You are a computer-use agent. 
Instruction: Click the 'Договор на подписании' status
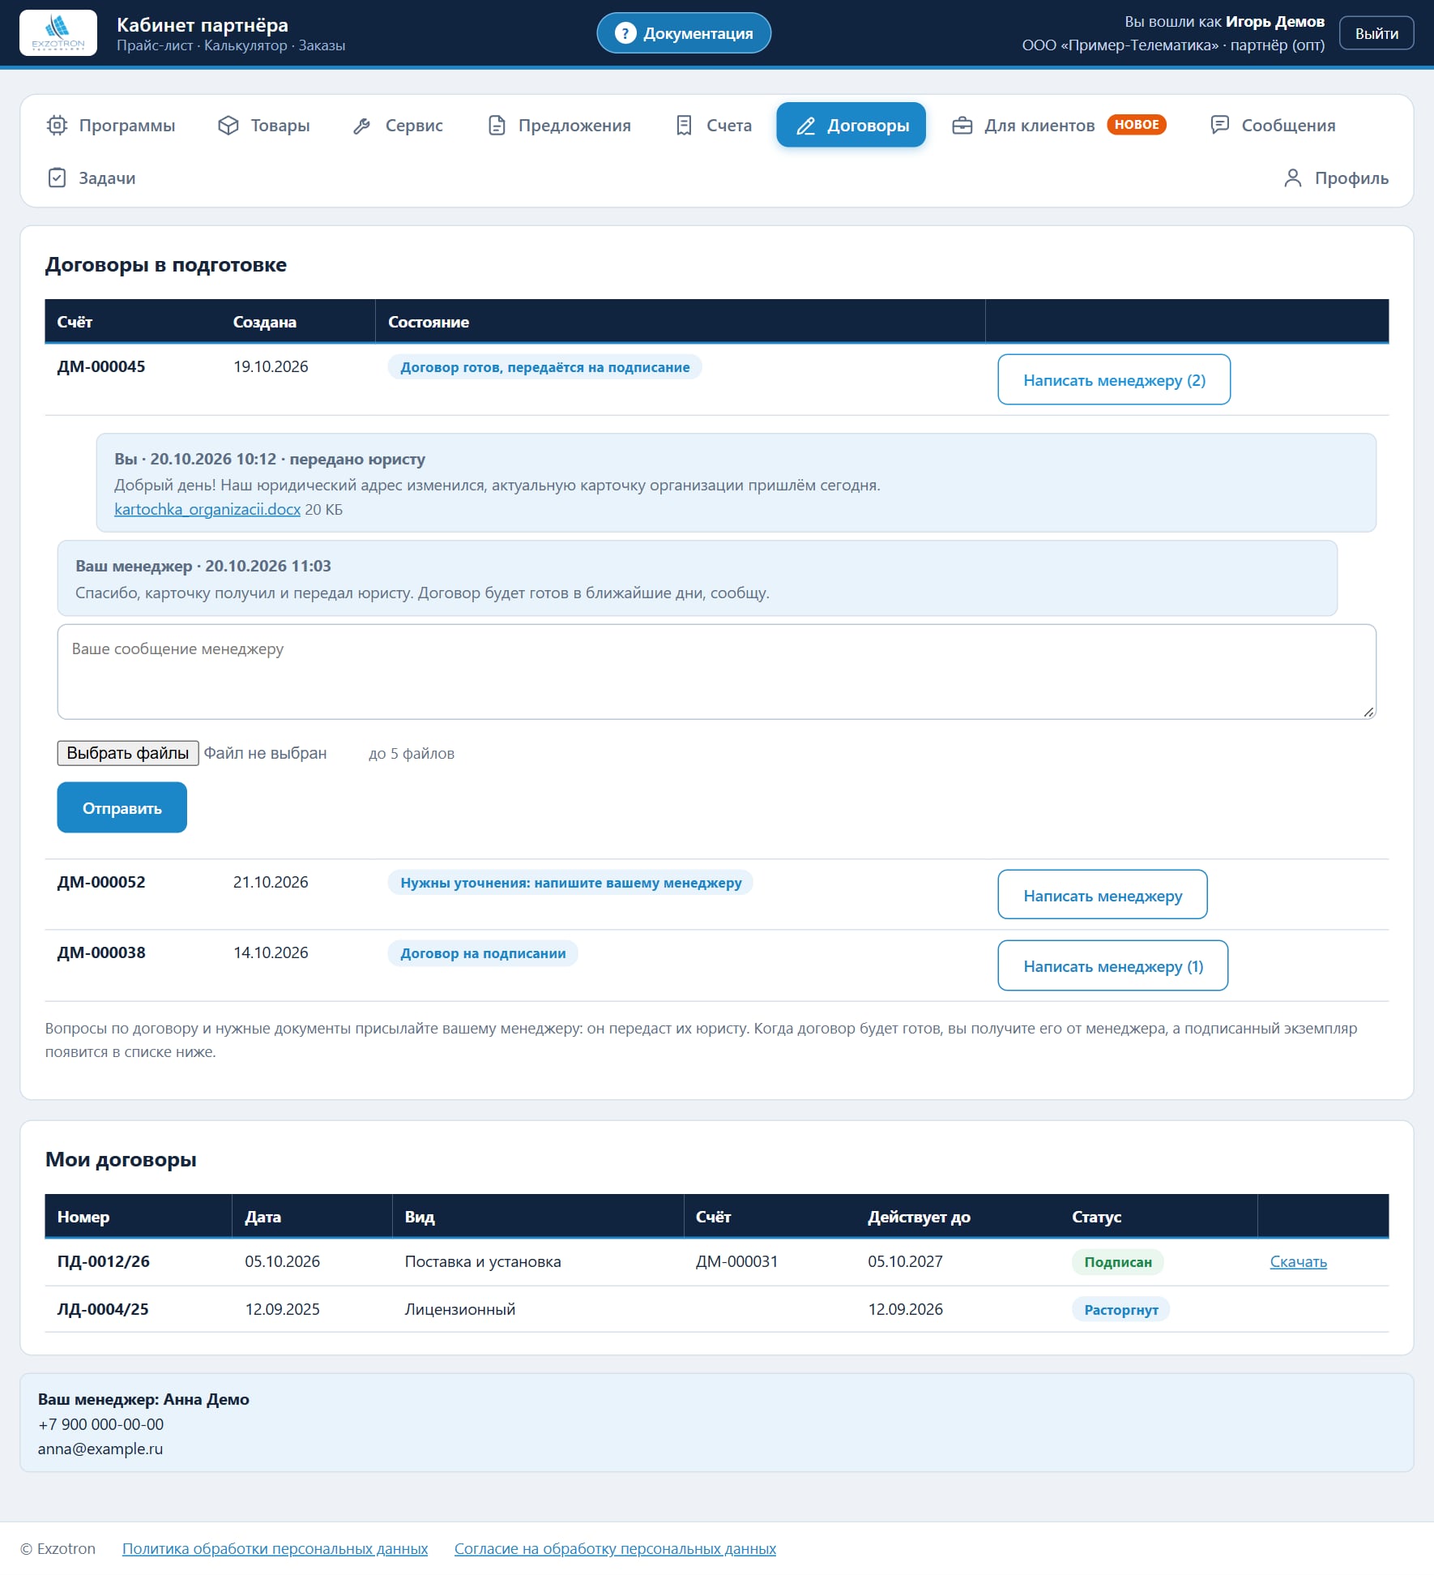tap(483, 953)
